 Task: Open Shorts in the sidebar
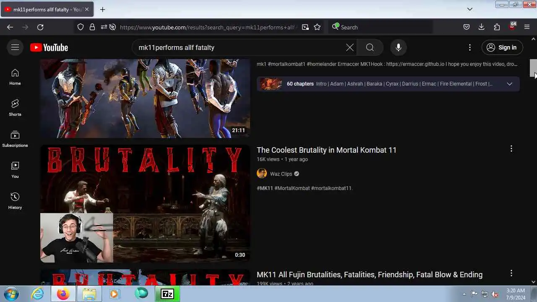[x=15, y=108]
